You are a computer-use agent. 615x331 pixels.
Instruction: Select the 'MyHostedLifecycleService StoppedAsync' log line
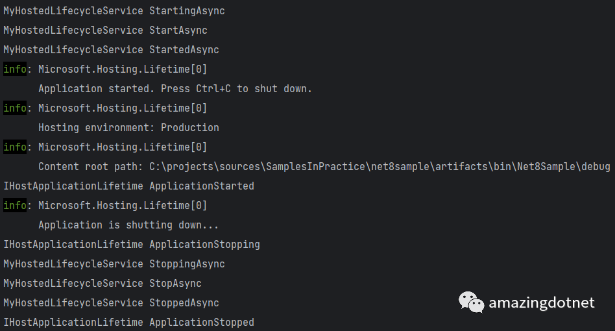click(x=111, y=303)
